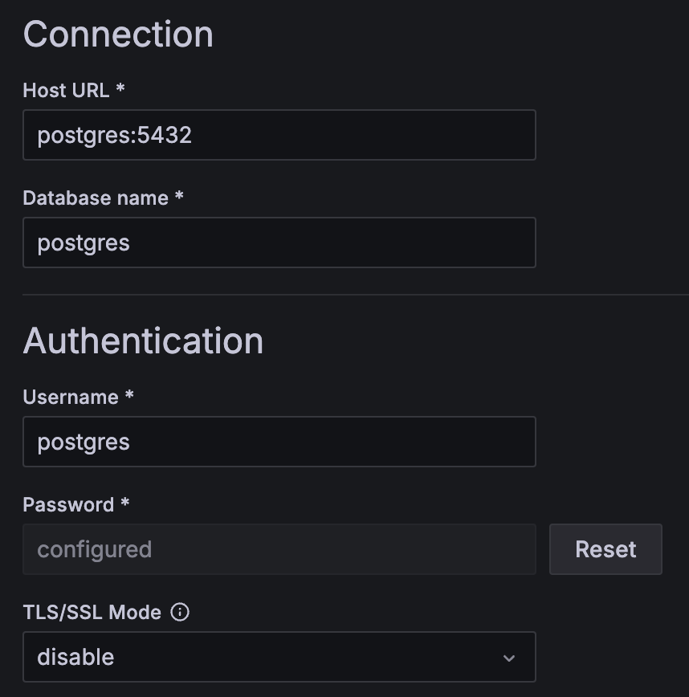
Task: Click the configured Password field
Action: tap(279, 549)
